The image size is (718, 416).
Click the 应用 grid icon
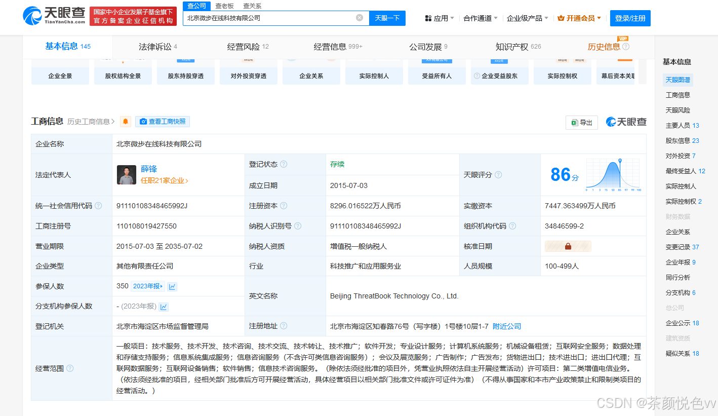[x=428, y=18]
